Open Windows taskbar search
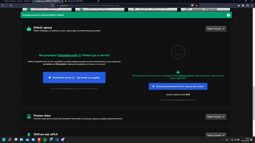The image size is (255, 143). 10,140
